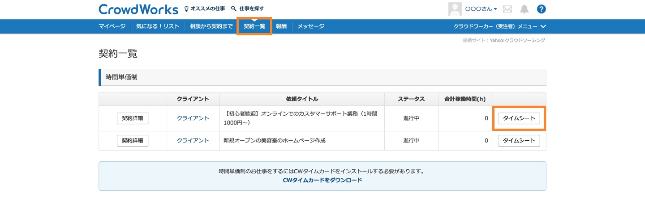Open 仕事を探す with magnifier icon
The height and width of the screenshot is (201, 645).
coord(248,8)
